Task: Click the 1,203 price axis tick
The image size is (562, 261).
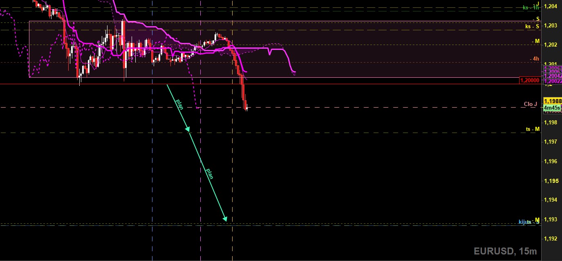Action: click(551, 25)
